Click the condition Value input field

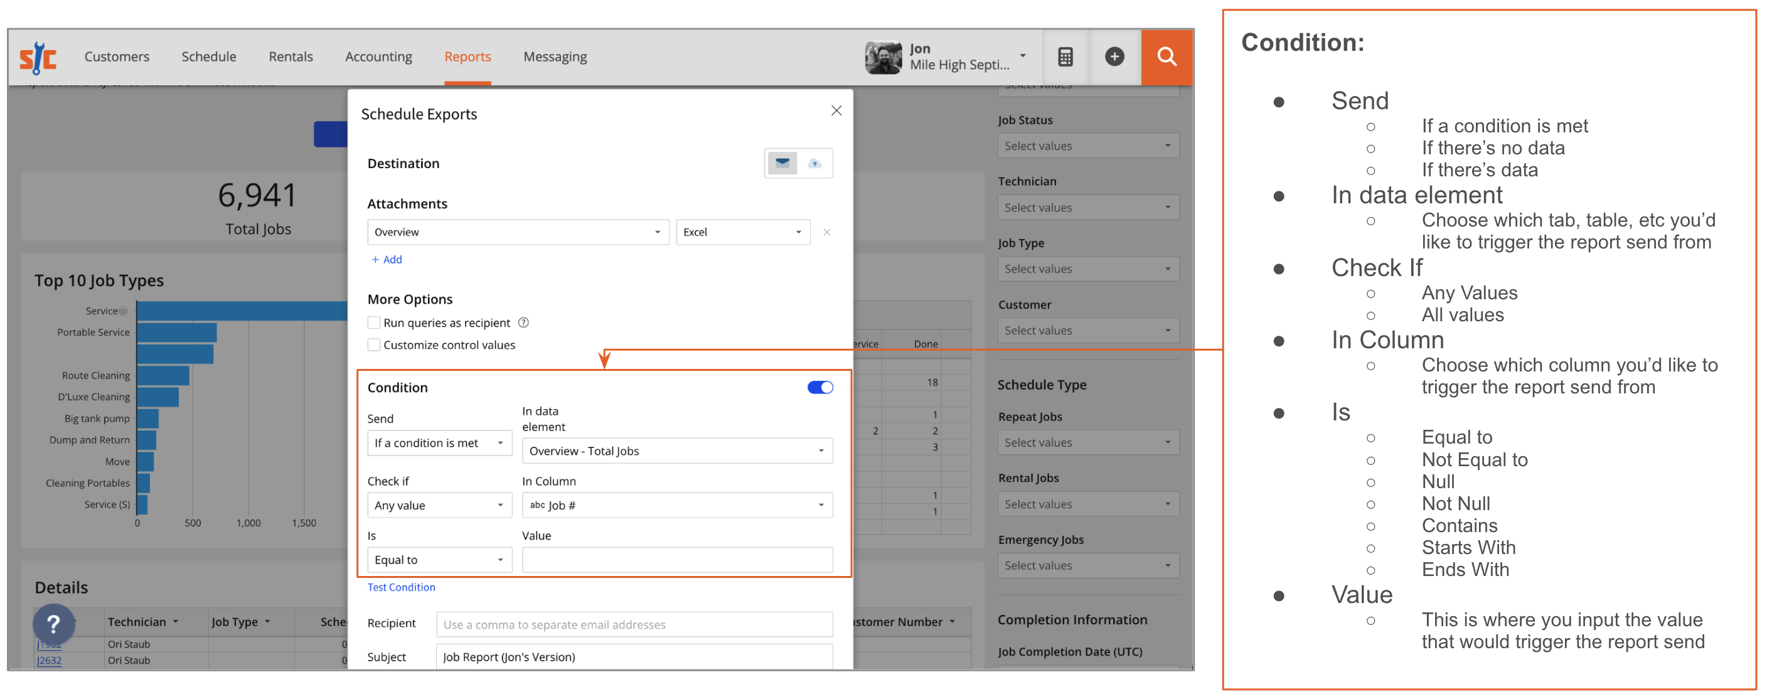(x=677, y=560)
